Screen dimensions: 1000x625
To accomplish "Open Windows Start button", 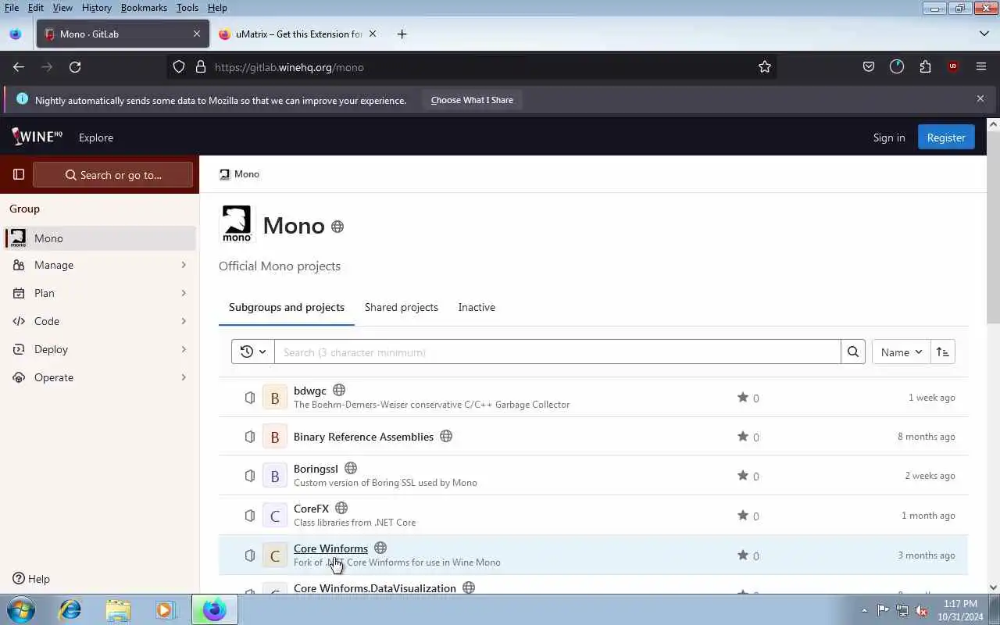I will pyautogui.click(x=20, y=609).
